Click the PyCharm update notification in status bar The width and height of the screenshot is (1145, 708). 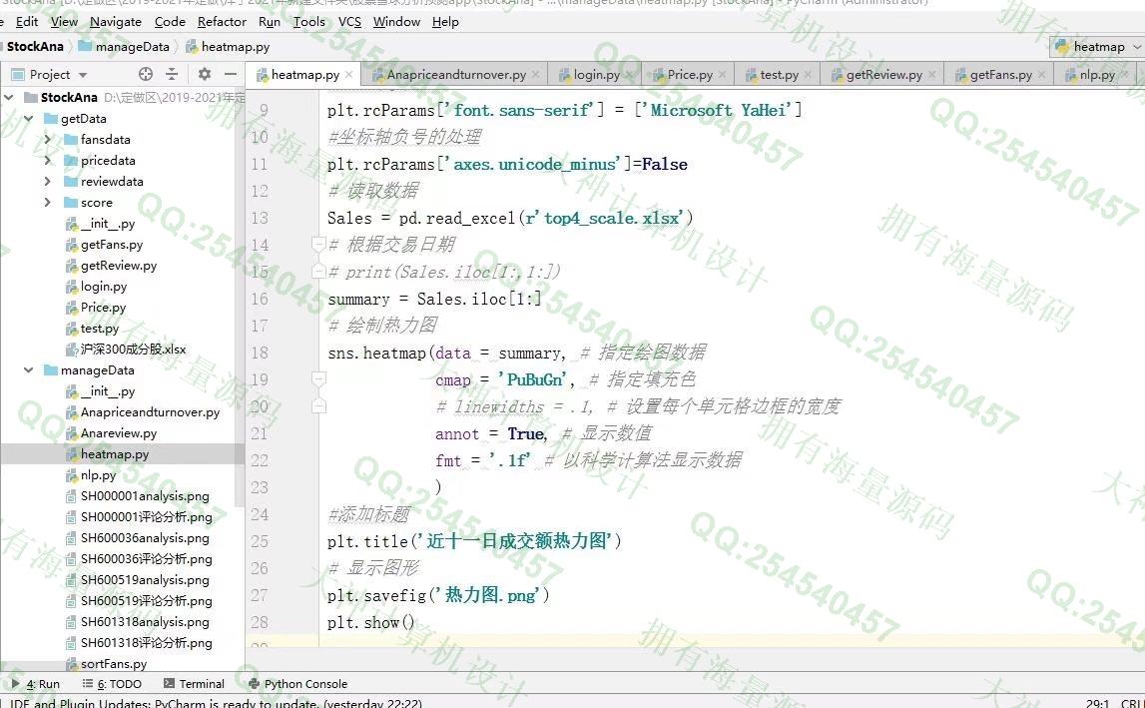tap(216, 703)
